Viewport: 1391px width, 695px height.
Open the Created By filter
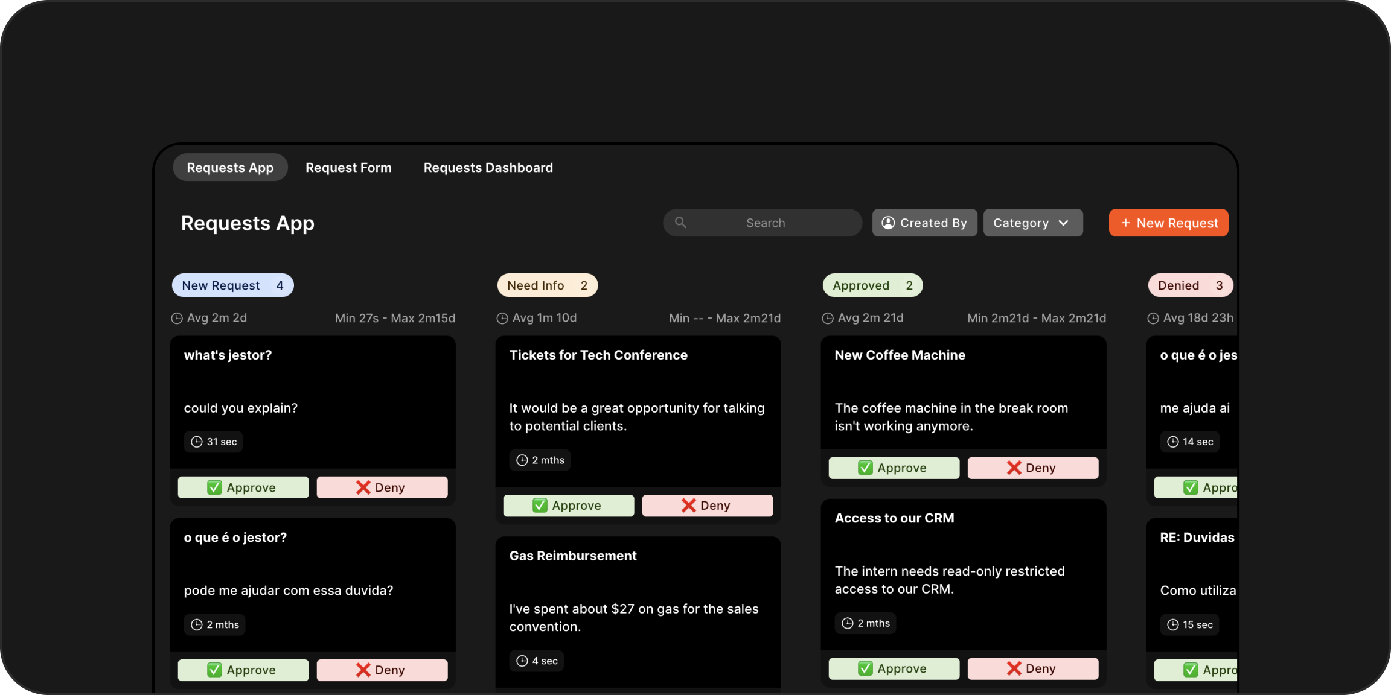[924, 223]
